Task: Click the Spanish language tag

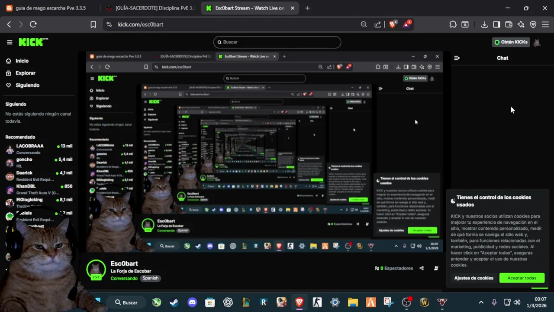Action: pyautogui.click(x=151, y=278)
